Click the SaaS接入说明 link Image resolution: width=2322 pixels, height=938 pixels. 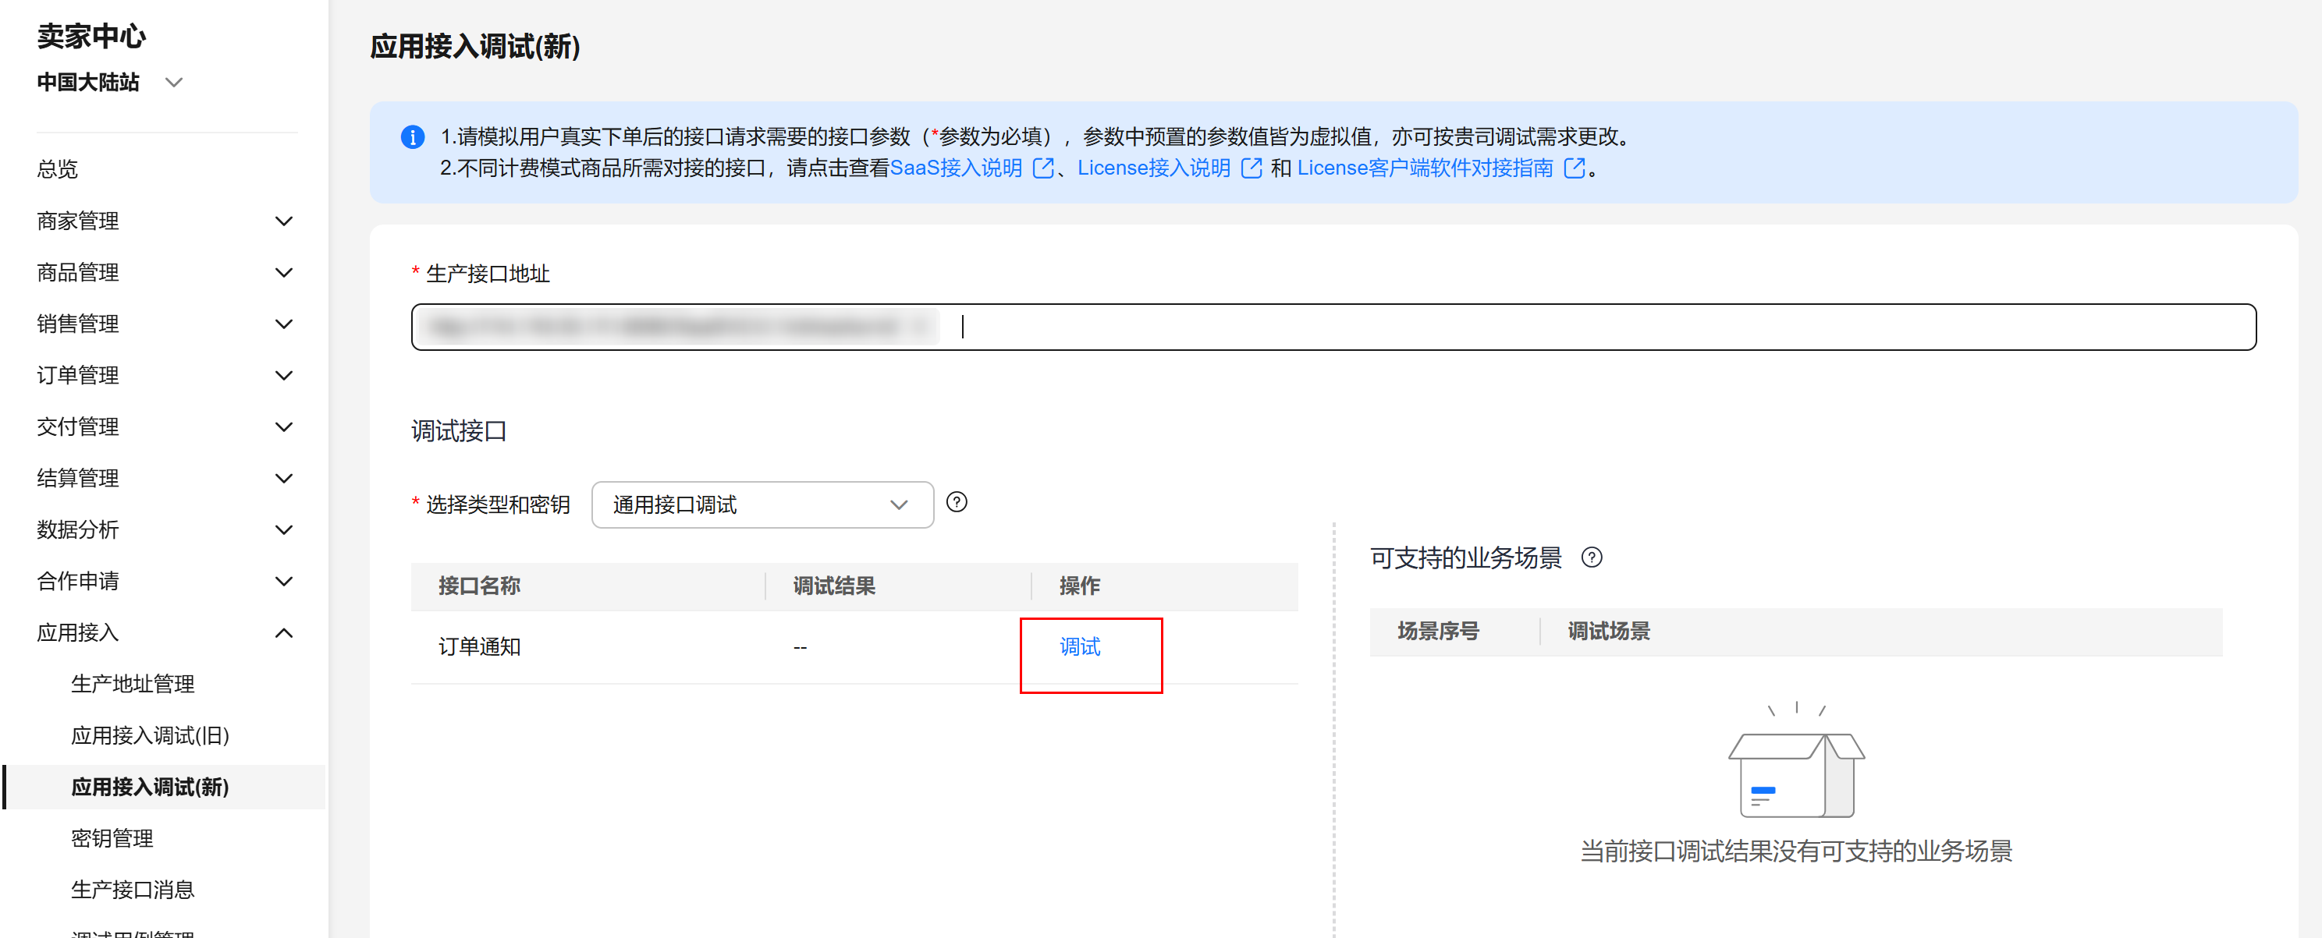(957, 168)
